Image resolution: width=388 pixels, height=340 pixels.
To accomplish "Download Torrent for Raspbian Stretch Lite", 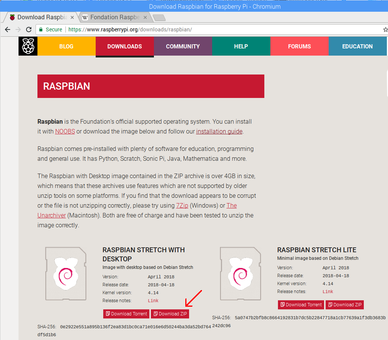I will click(x=301, y=304).
